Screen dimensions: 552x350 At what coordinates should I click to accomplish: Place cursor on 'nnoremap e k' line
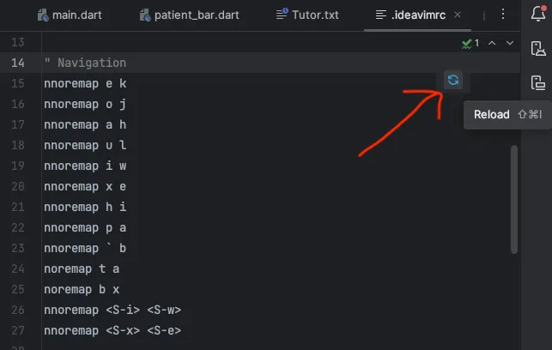pos(85,83)
